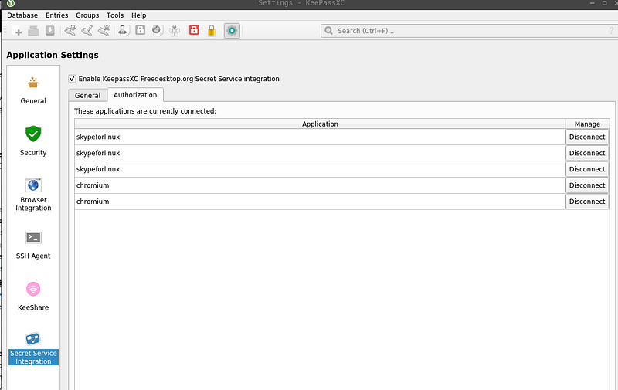The image size is (618, 390).
Task: Toggle the Settings gear toolbar button
Action: click(232, 31)
